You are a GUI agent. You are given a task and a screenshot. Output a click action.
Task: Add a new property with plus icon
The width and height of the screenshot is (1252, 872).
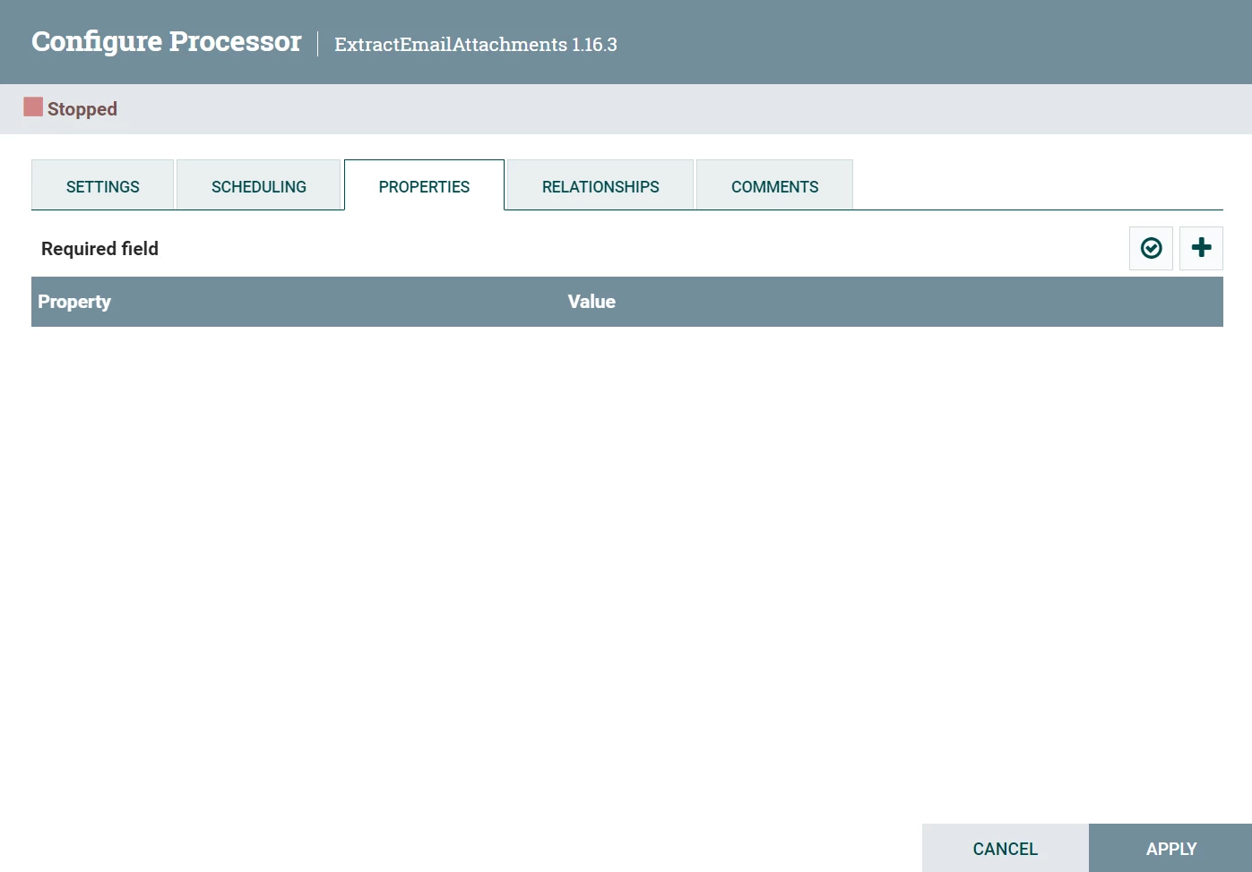1201,248
